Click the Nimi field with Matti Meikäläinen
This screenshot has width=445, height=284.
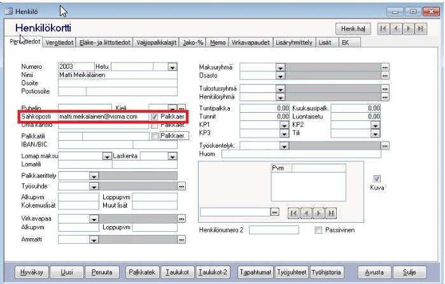click(x=118, y=75)
